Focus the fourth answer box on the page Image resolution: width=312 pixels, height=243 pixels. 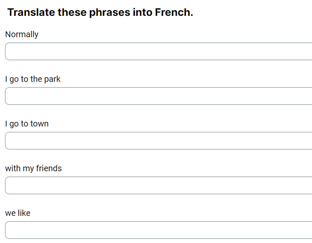158,185
